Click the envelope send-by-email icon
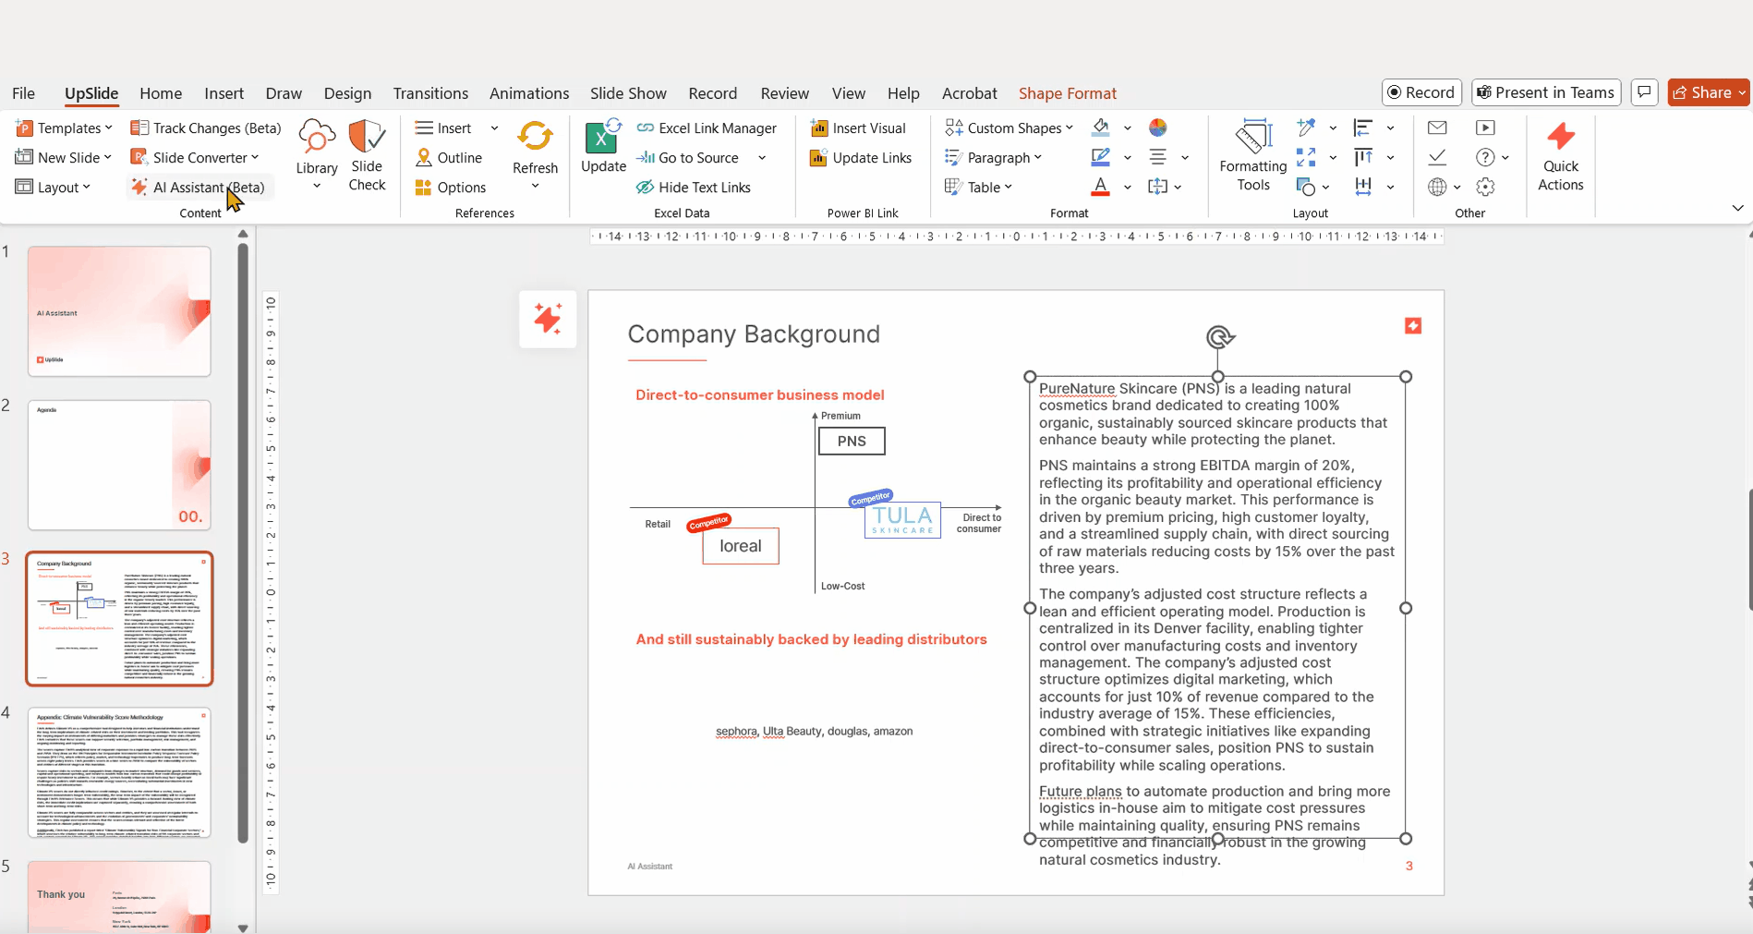This screenshot has width=1753, height=934. [1437, 127]
